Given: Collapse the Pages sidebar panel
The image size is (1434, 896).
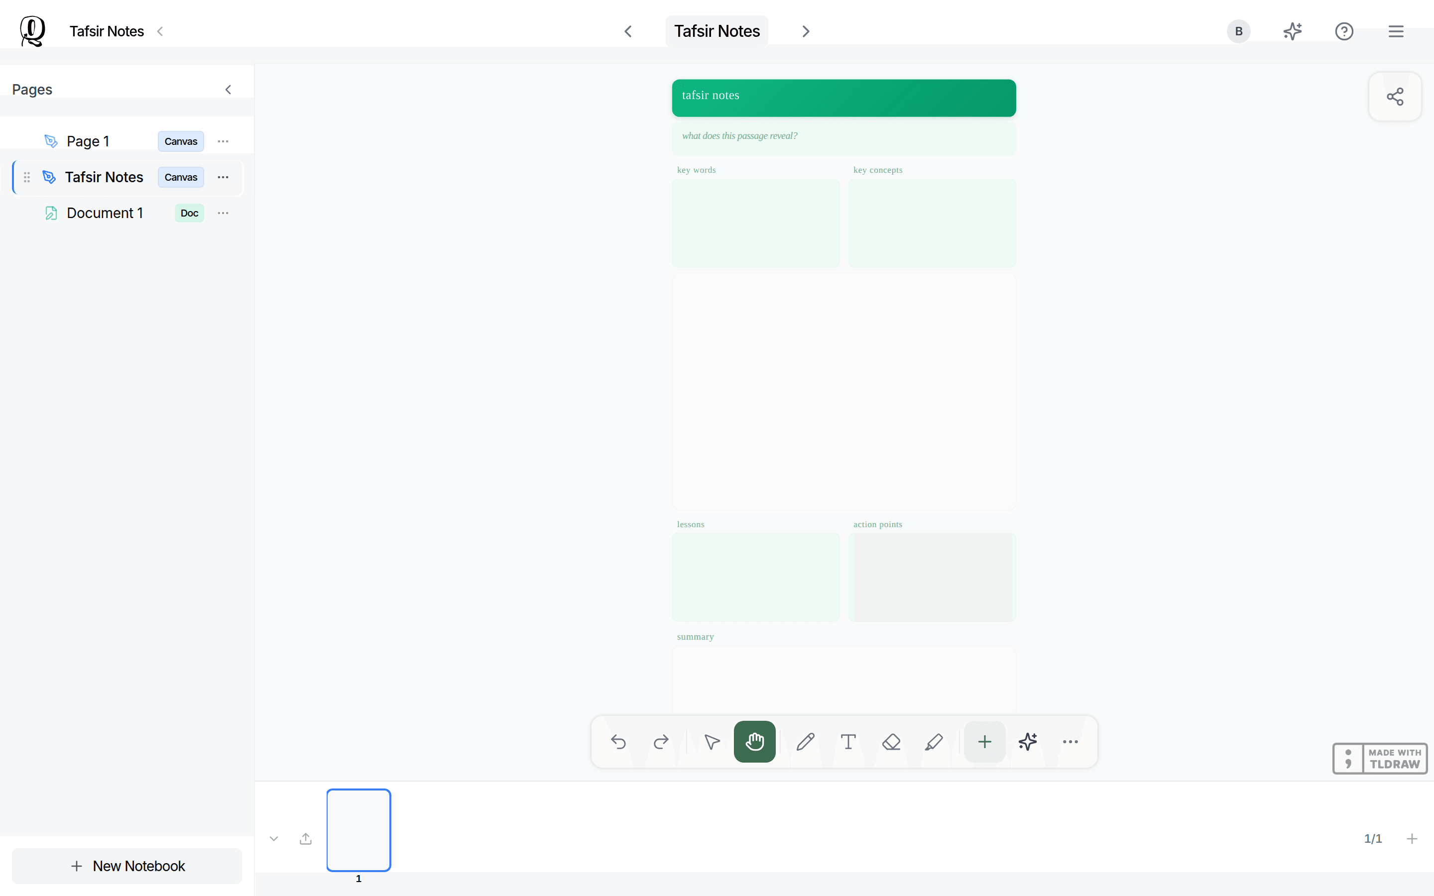Looking at the screenshot, I should (x=228, y=90).
